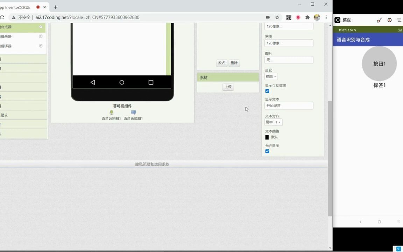Toggle the 显示互动效果 checkbox
Image resolution: width=403 pixels, height=252 pixels.
pyautogui.click(x=267, y=91)
